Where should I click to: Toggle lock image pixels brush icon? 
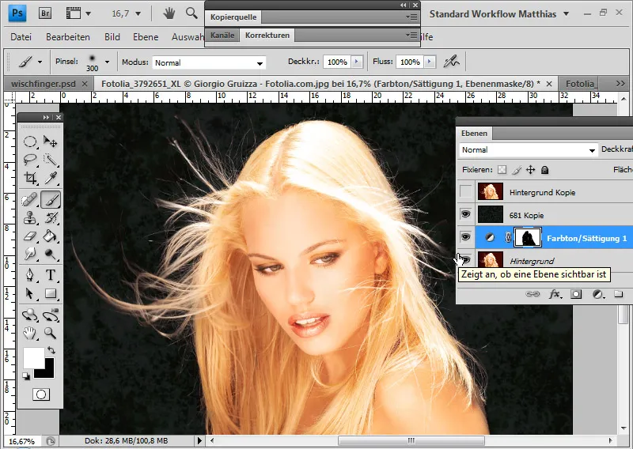(x=517, y=170)
